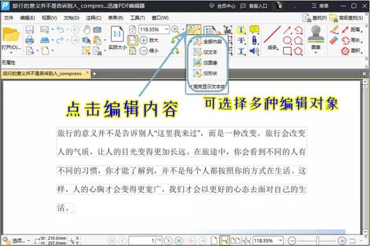Select the oval shape tool
The height and width of the screenshot is (246, 370).
287,40
